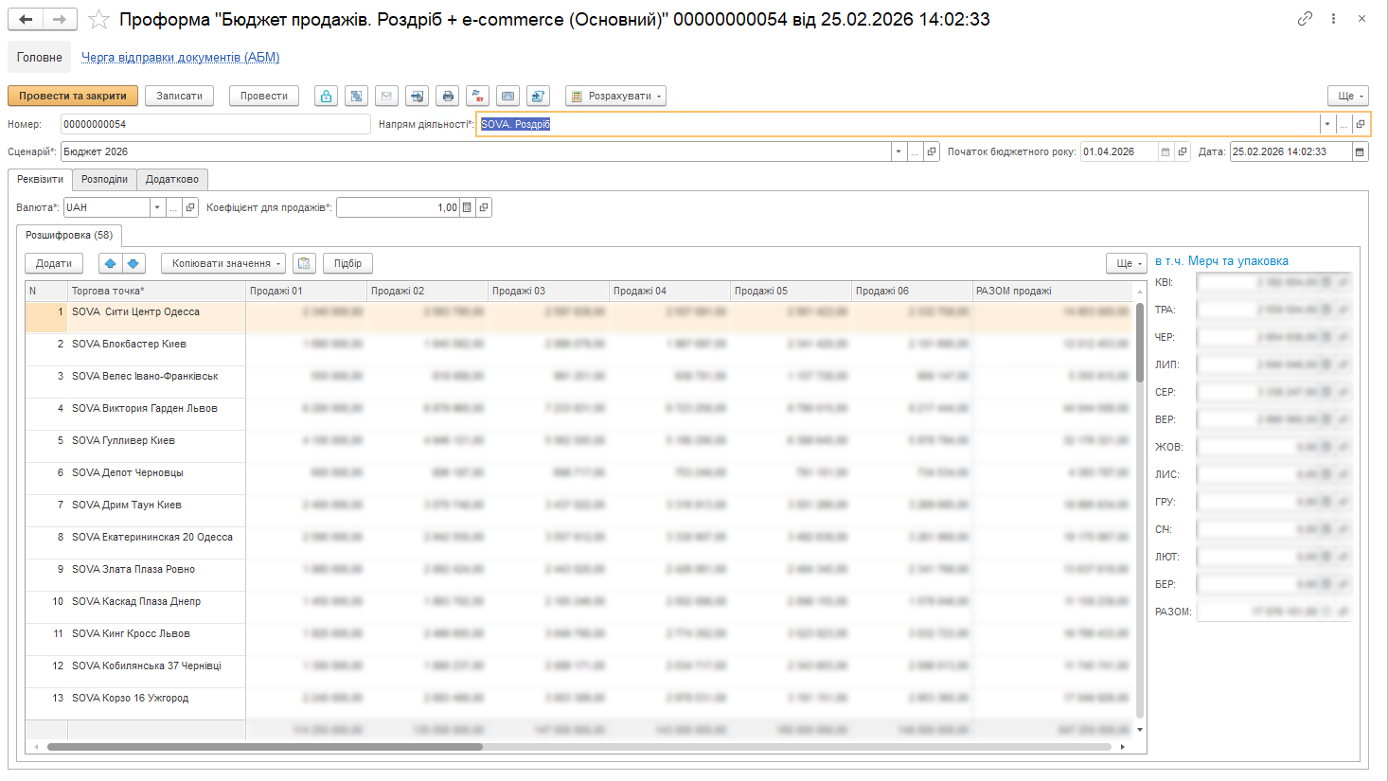1388x781 pixels.
Task: Click into the Сценарій field with Бюджет 2026
Action: point(475,151)
